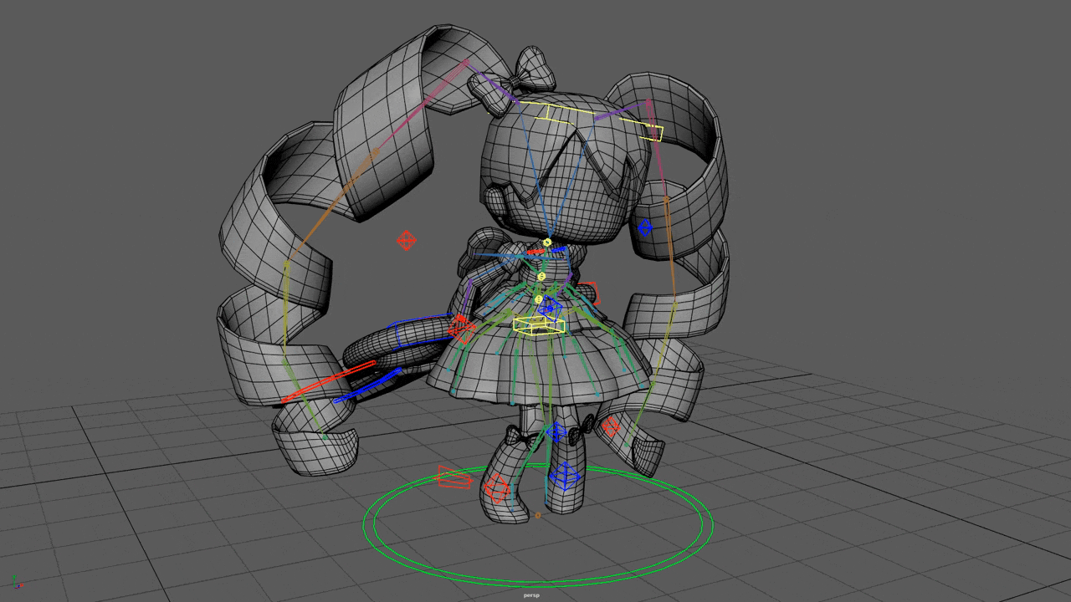Select the blue cube control at the chest

(550, 308)
